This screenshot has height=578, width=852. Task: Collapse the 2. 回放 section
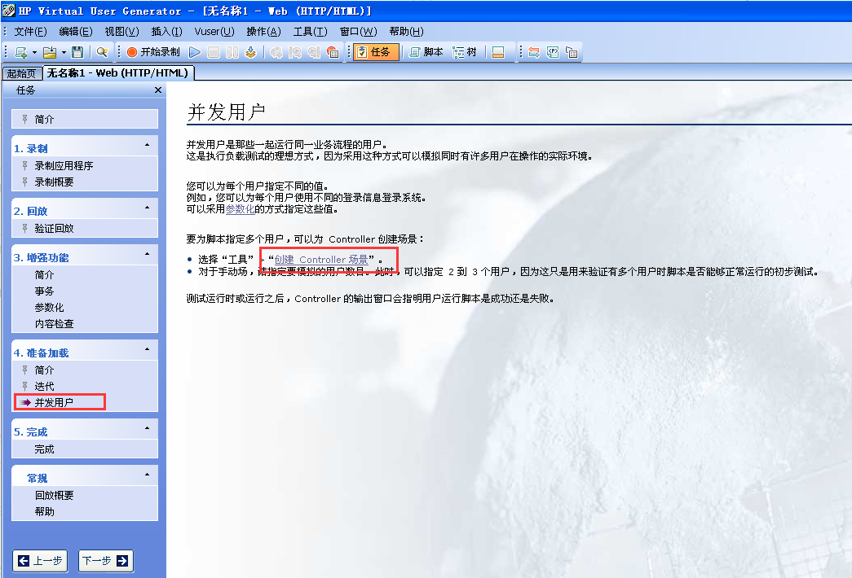(x=148, y=208)
